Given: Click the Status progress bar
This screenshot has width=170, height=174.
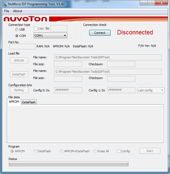Looking at the screenshot, I should click(x=69, y=164).
